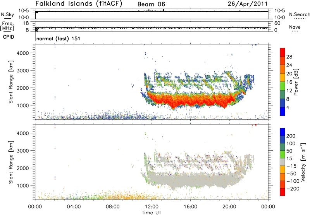This screenshot has width=310, height=215.
Task: Click the '08:00' time tick label
Action: point(113,207)
